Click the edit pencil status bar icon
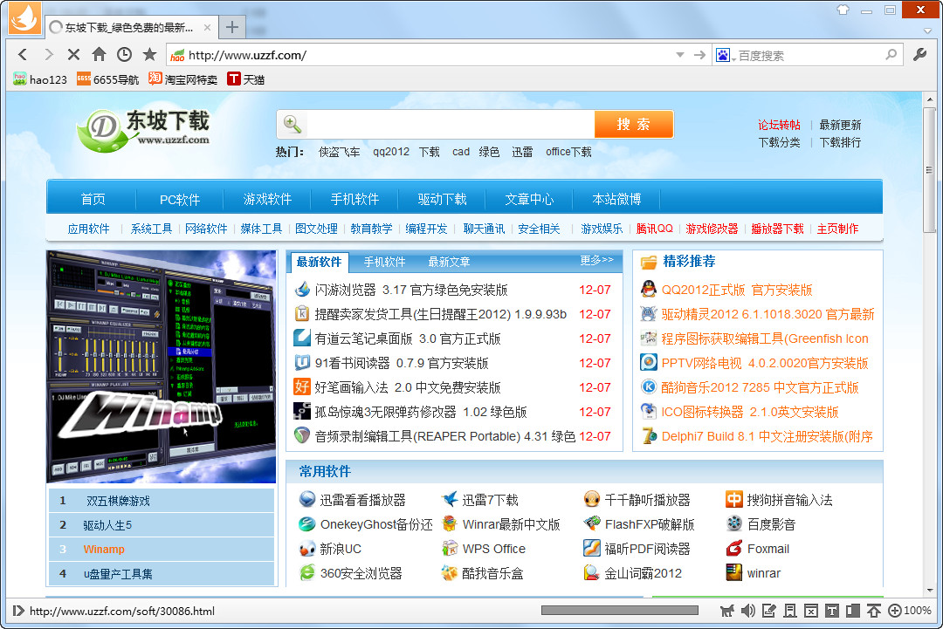The image size is (943, 629). point(768,611)
